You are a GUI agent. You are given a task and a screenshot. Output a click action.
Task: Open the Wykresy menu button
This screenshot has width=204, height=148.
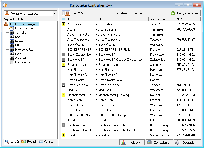(x=132, y=142)
